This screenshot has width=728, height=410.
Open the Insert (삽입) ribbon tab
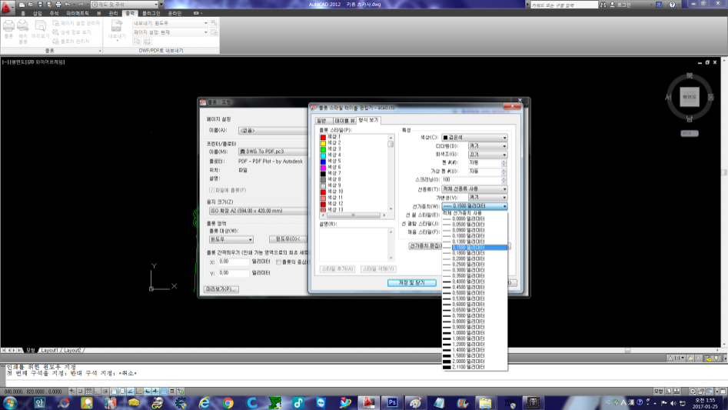(37, 14)
